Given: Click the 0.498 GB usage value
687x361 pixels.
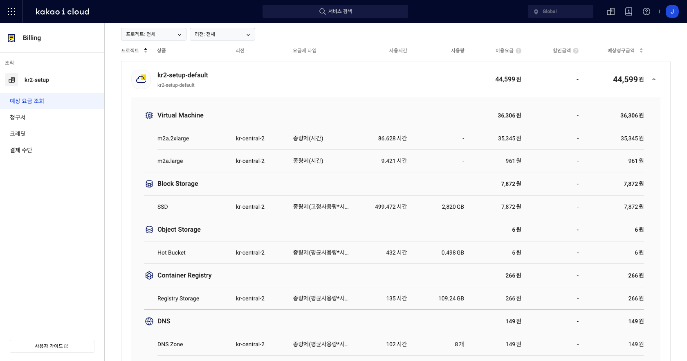Looking at the screenshot, I should 453,253.
